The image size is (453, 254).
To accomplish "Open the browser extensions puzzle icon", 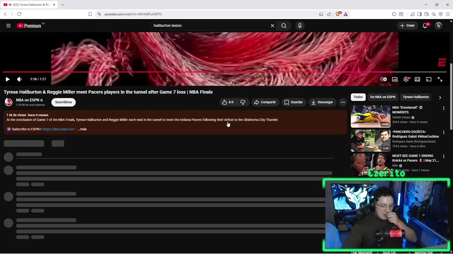I will (x=394, y=14).
